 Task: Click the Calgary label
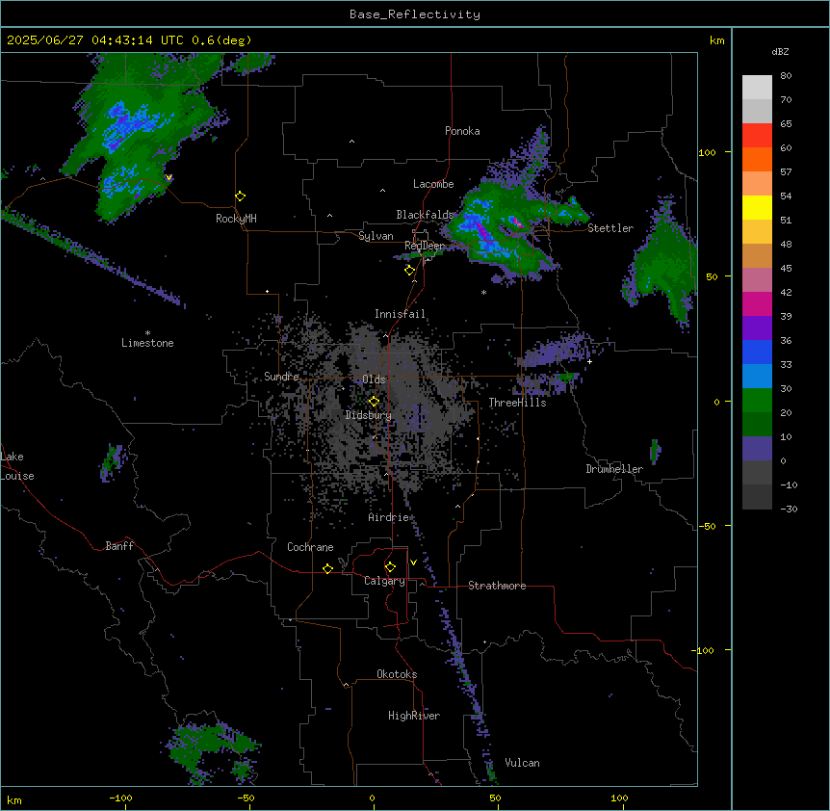point(384,581)
